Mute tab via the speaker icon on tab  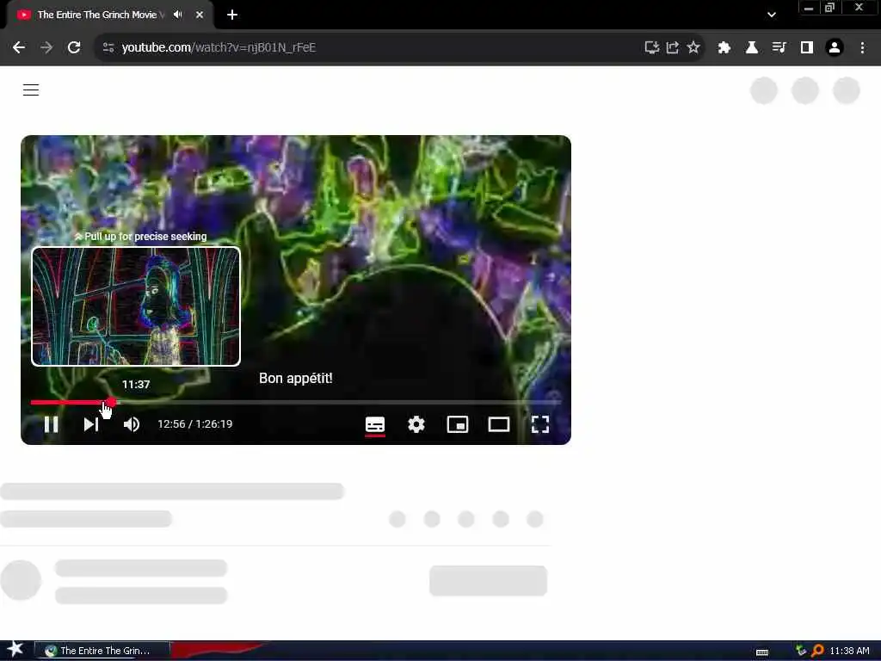tap(178, 15)
